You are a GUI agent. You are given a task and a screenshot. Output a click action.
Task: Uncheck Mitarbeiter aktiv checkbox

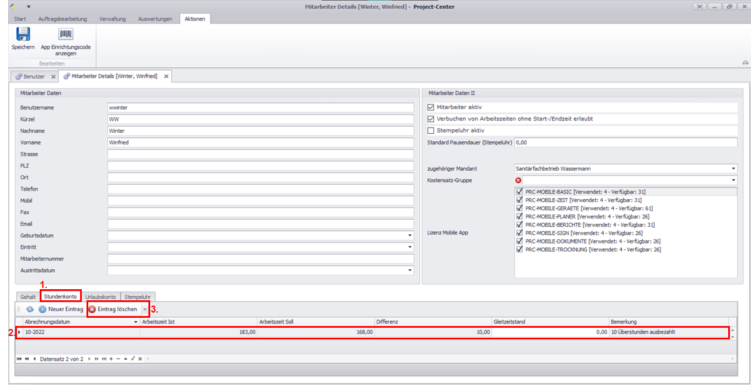coord(431,107)
